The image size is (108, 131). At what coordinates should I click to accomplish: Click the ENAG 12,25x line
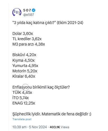click(24, 103)
